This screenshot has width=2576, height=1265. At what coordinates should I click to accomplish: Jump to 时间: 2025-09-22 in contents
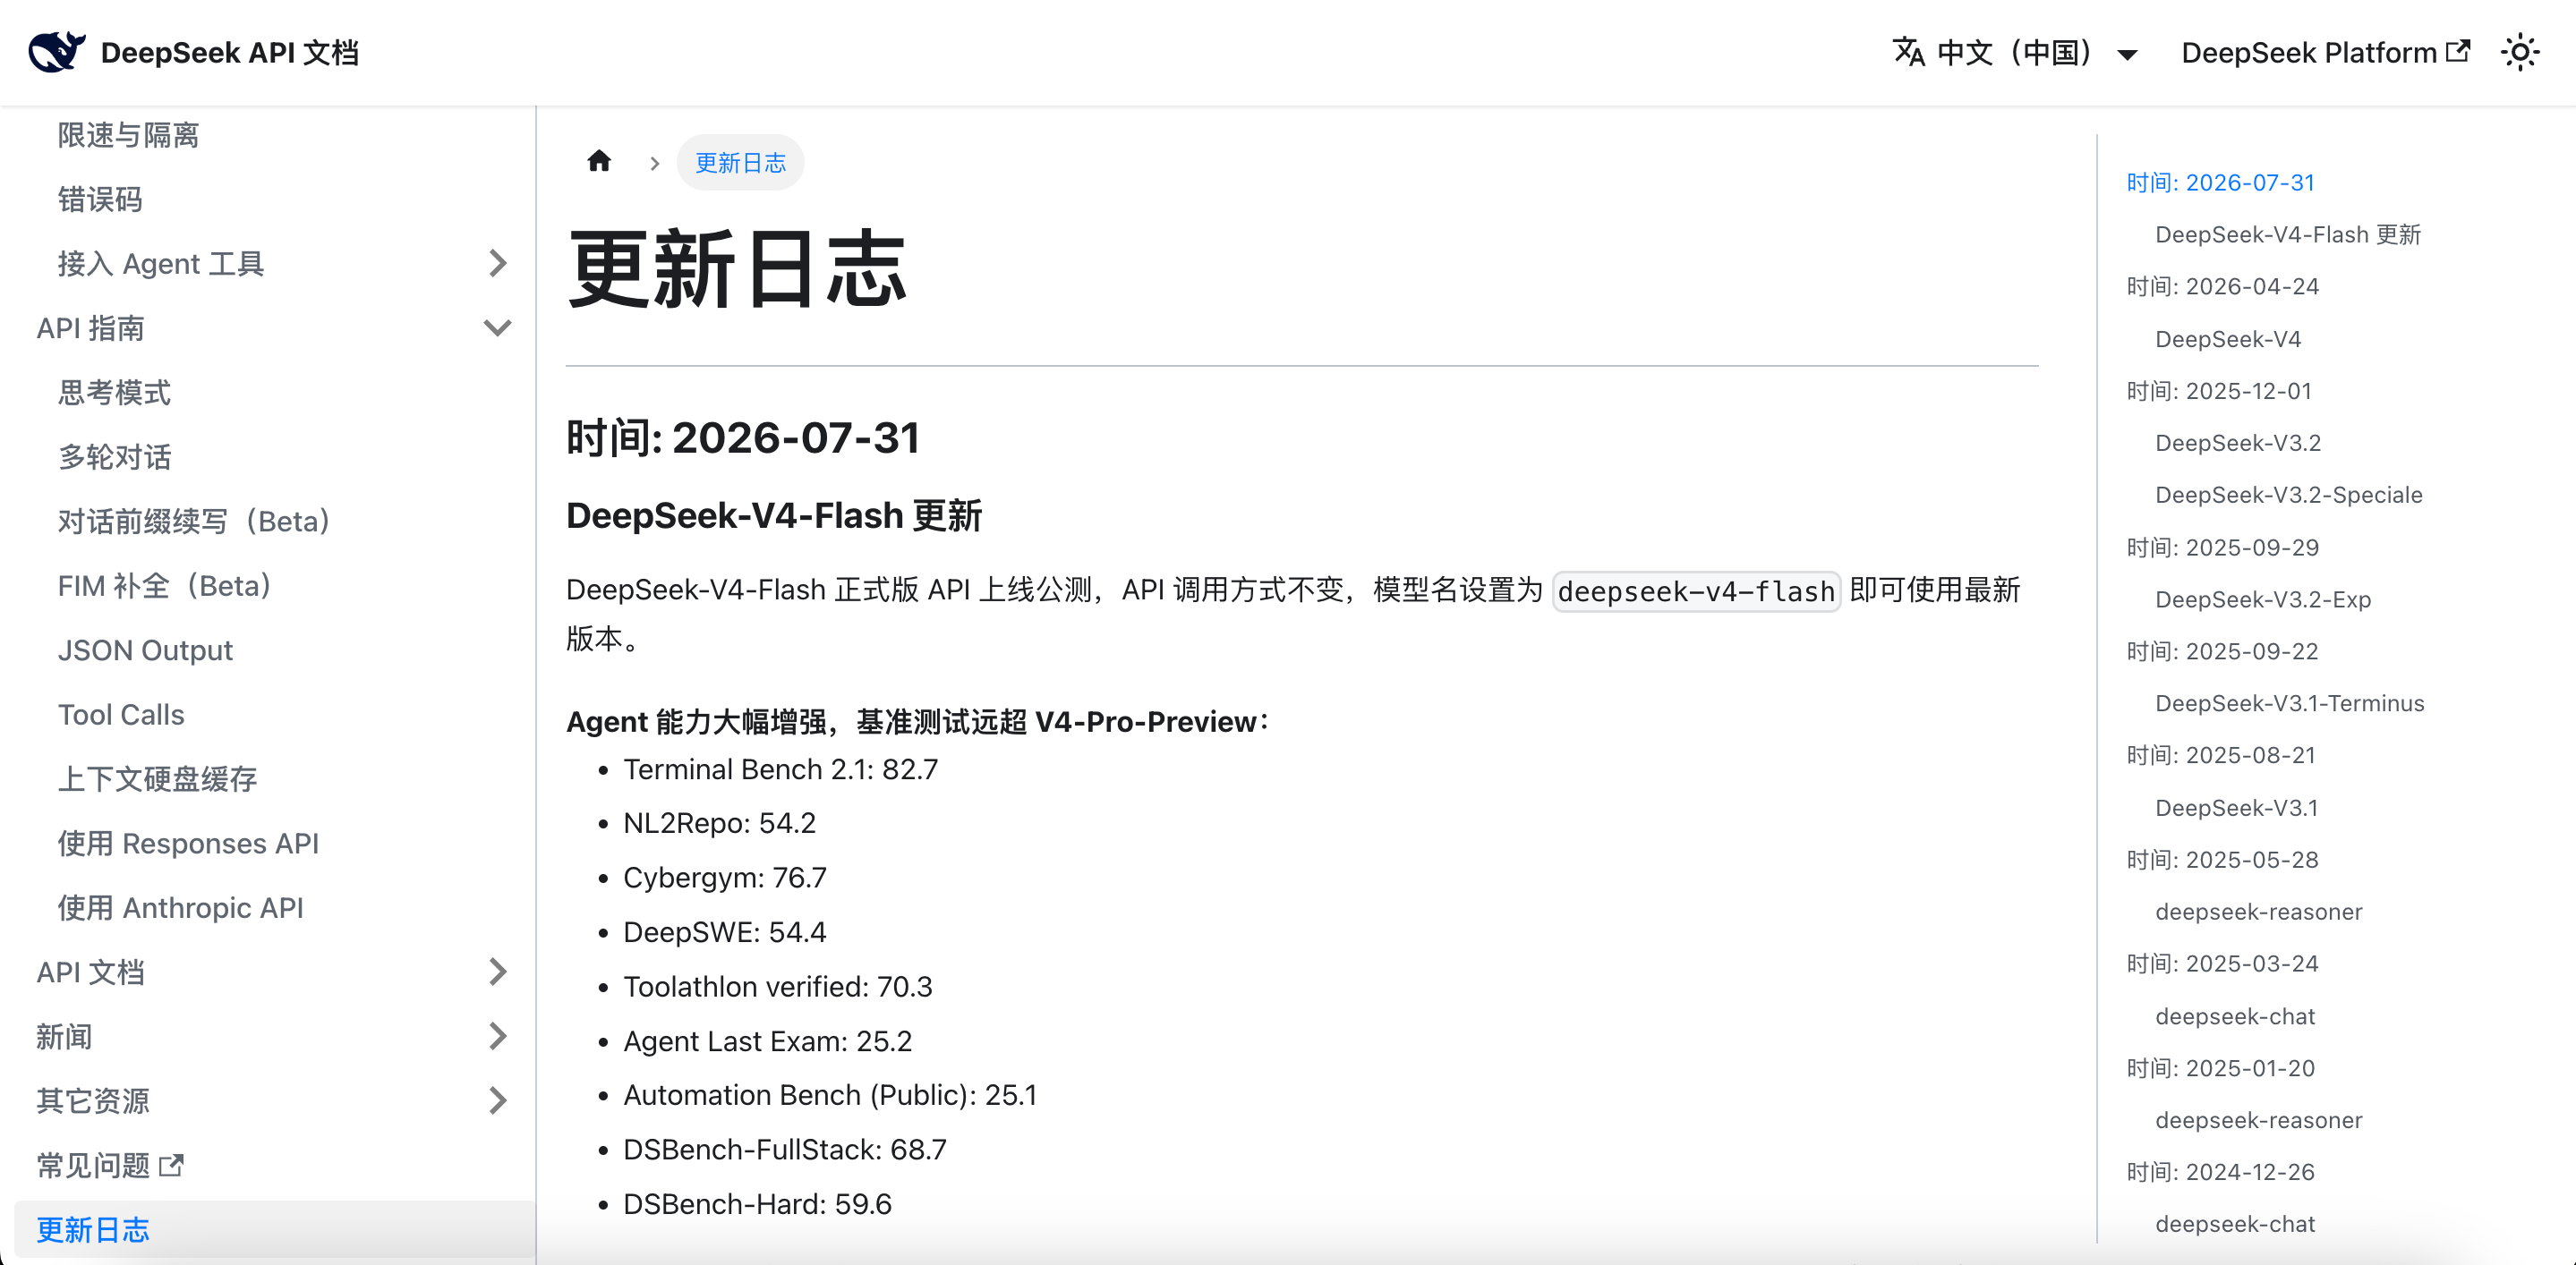2222,651
